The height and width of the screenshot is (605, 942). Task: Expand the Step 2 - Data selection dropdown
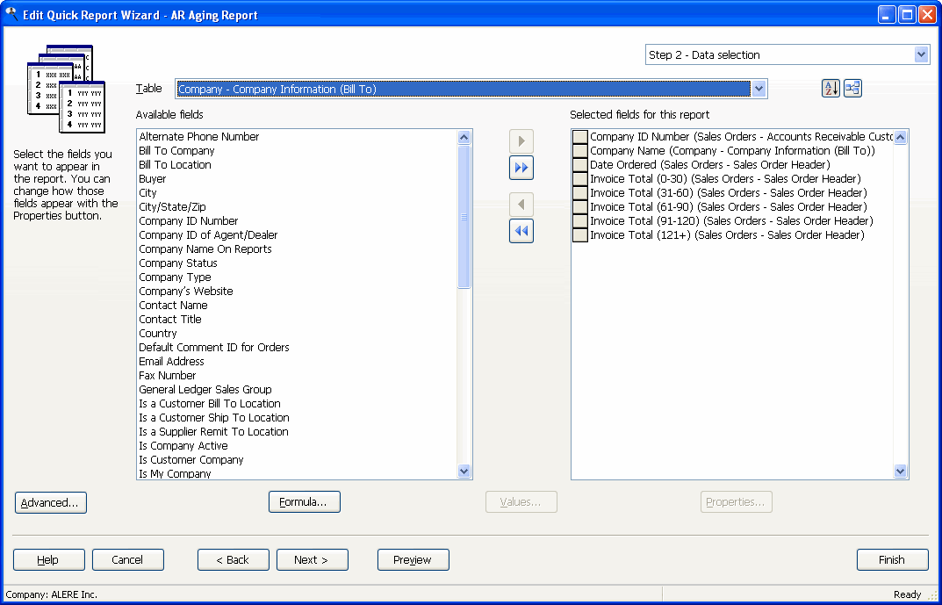tap(921, 54)
